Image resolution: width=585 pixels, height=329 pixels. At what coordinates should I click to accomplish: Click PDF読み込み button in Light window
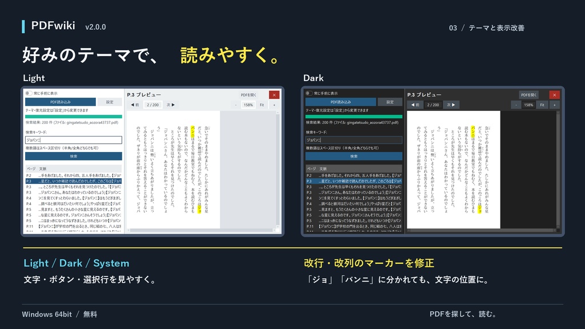point(61,102)
